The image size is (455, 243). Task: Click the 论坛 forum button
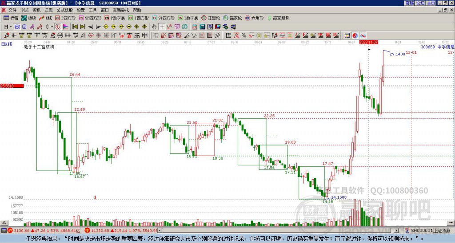click(420, 3)
